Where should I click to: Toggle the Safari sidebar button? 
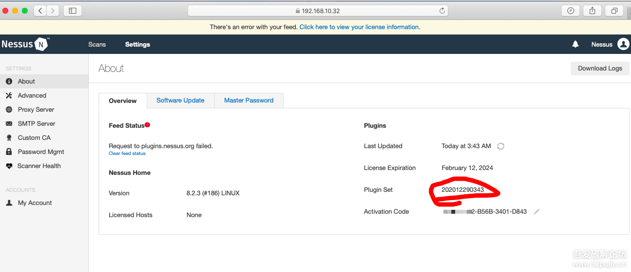click(72, 11)
